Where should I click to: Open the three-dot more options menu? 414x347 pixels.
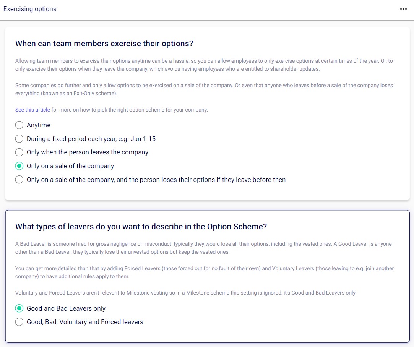[x=403, y=9]
